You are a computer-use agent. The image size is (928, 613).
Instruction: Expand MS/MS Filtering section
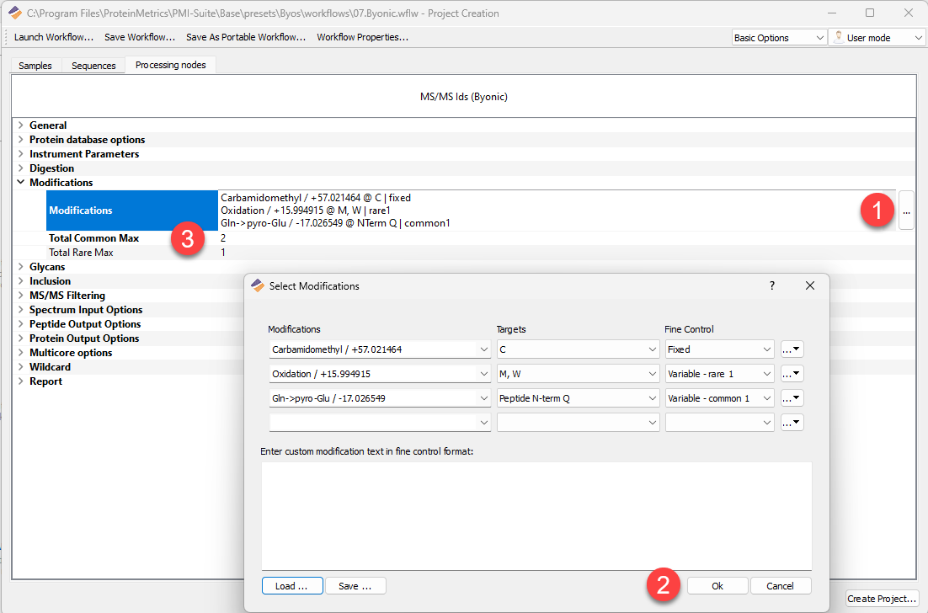[21, 296]
